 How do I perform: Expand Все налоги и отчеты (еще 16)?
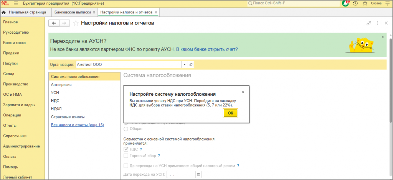click(x=78, y=125)
